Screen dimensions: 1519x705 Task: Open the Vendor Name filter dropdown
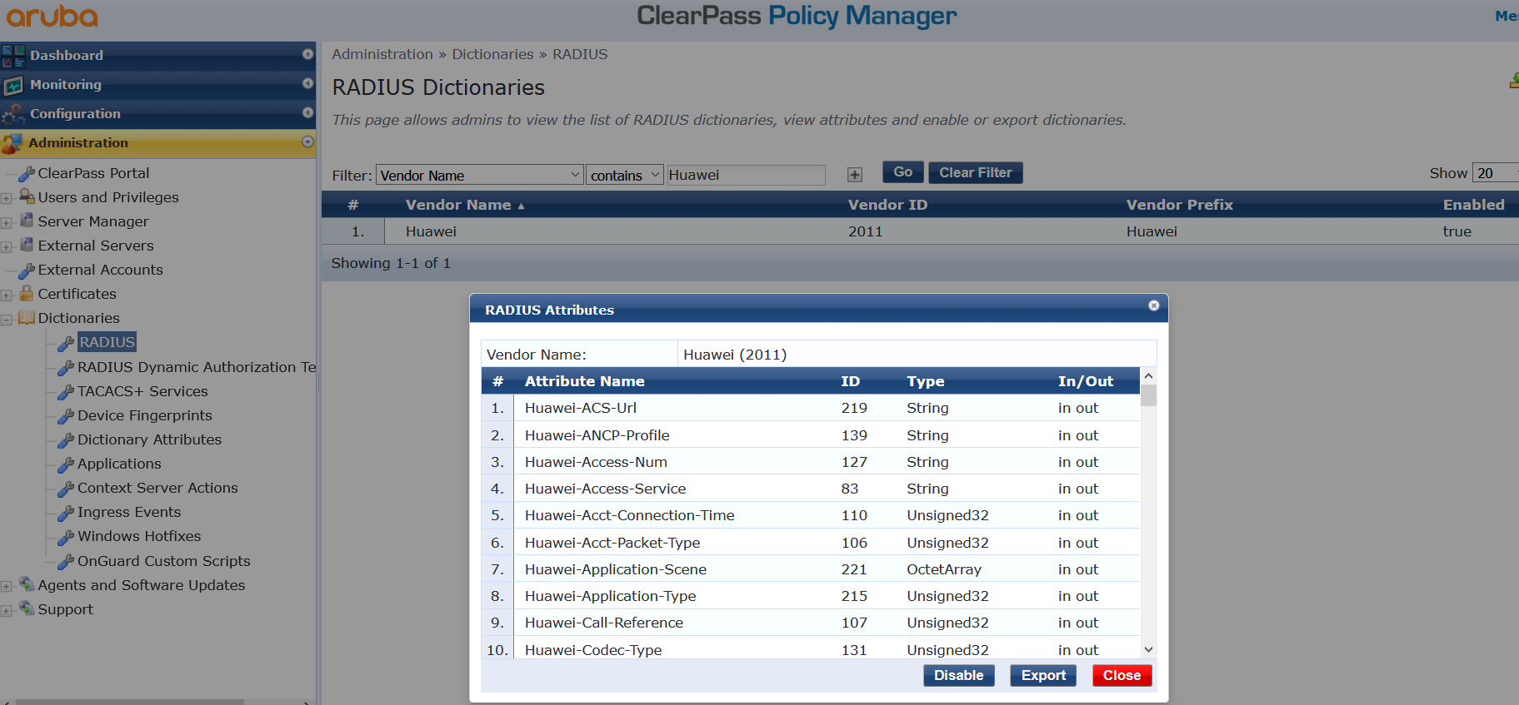[x=479, y=175]
